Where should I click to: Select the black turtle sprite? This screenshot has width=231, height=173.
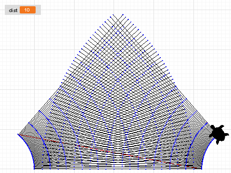pyautogui.click(x=219, y=134)
